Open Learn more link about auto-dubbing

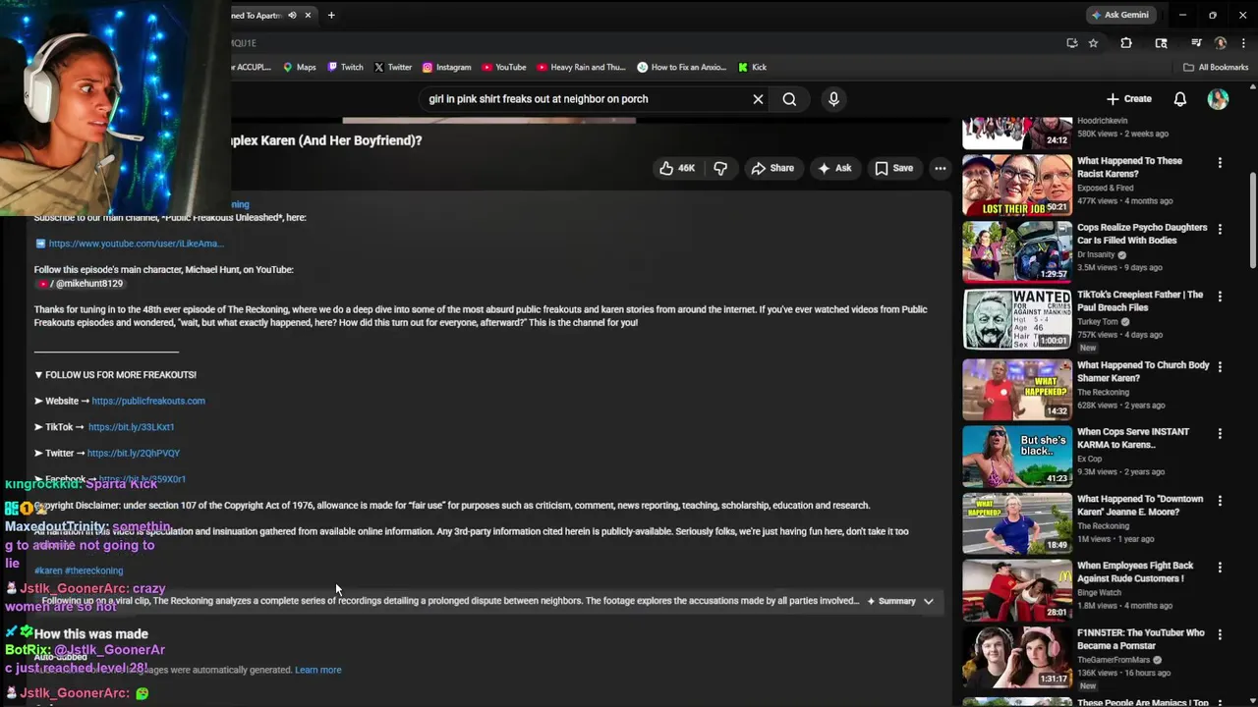coord(317,670)
